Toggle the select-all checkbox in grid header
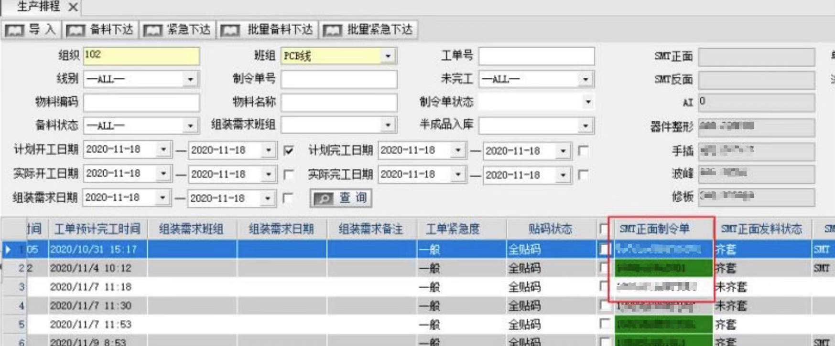835x346 pixels. [604, 230]
